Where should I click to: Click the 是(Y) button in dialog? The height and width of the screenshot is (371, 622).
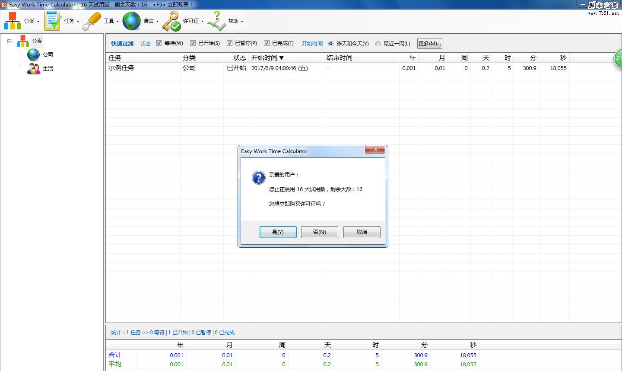click(x=278, y=232)
